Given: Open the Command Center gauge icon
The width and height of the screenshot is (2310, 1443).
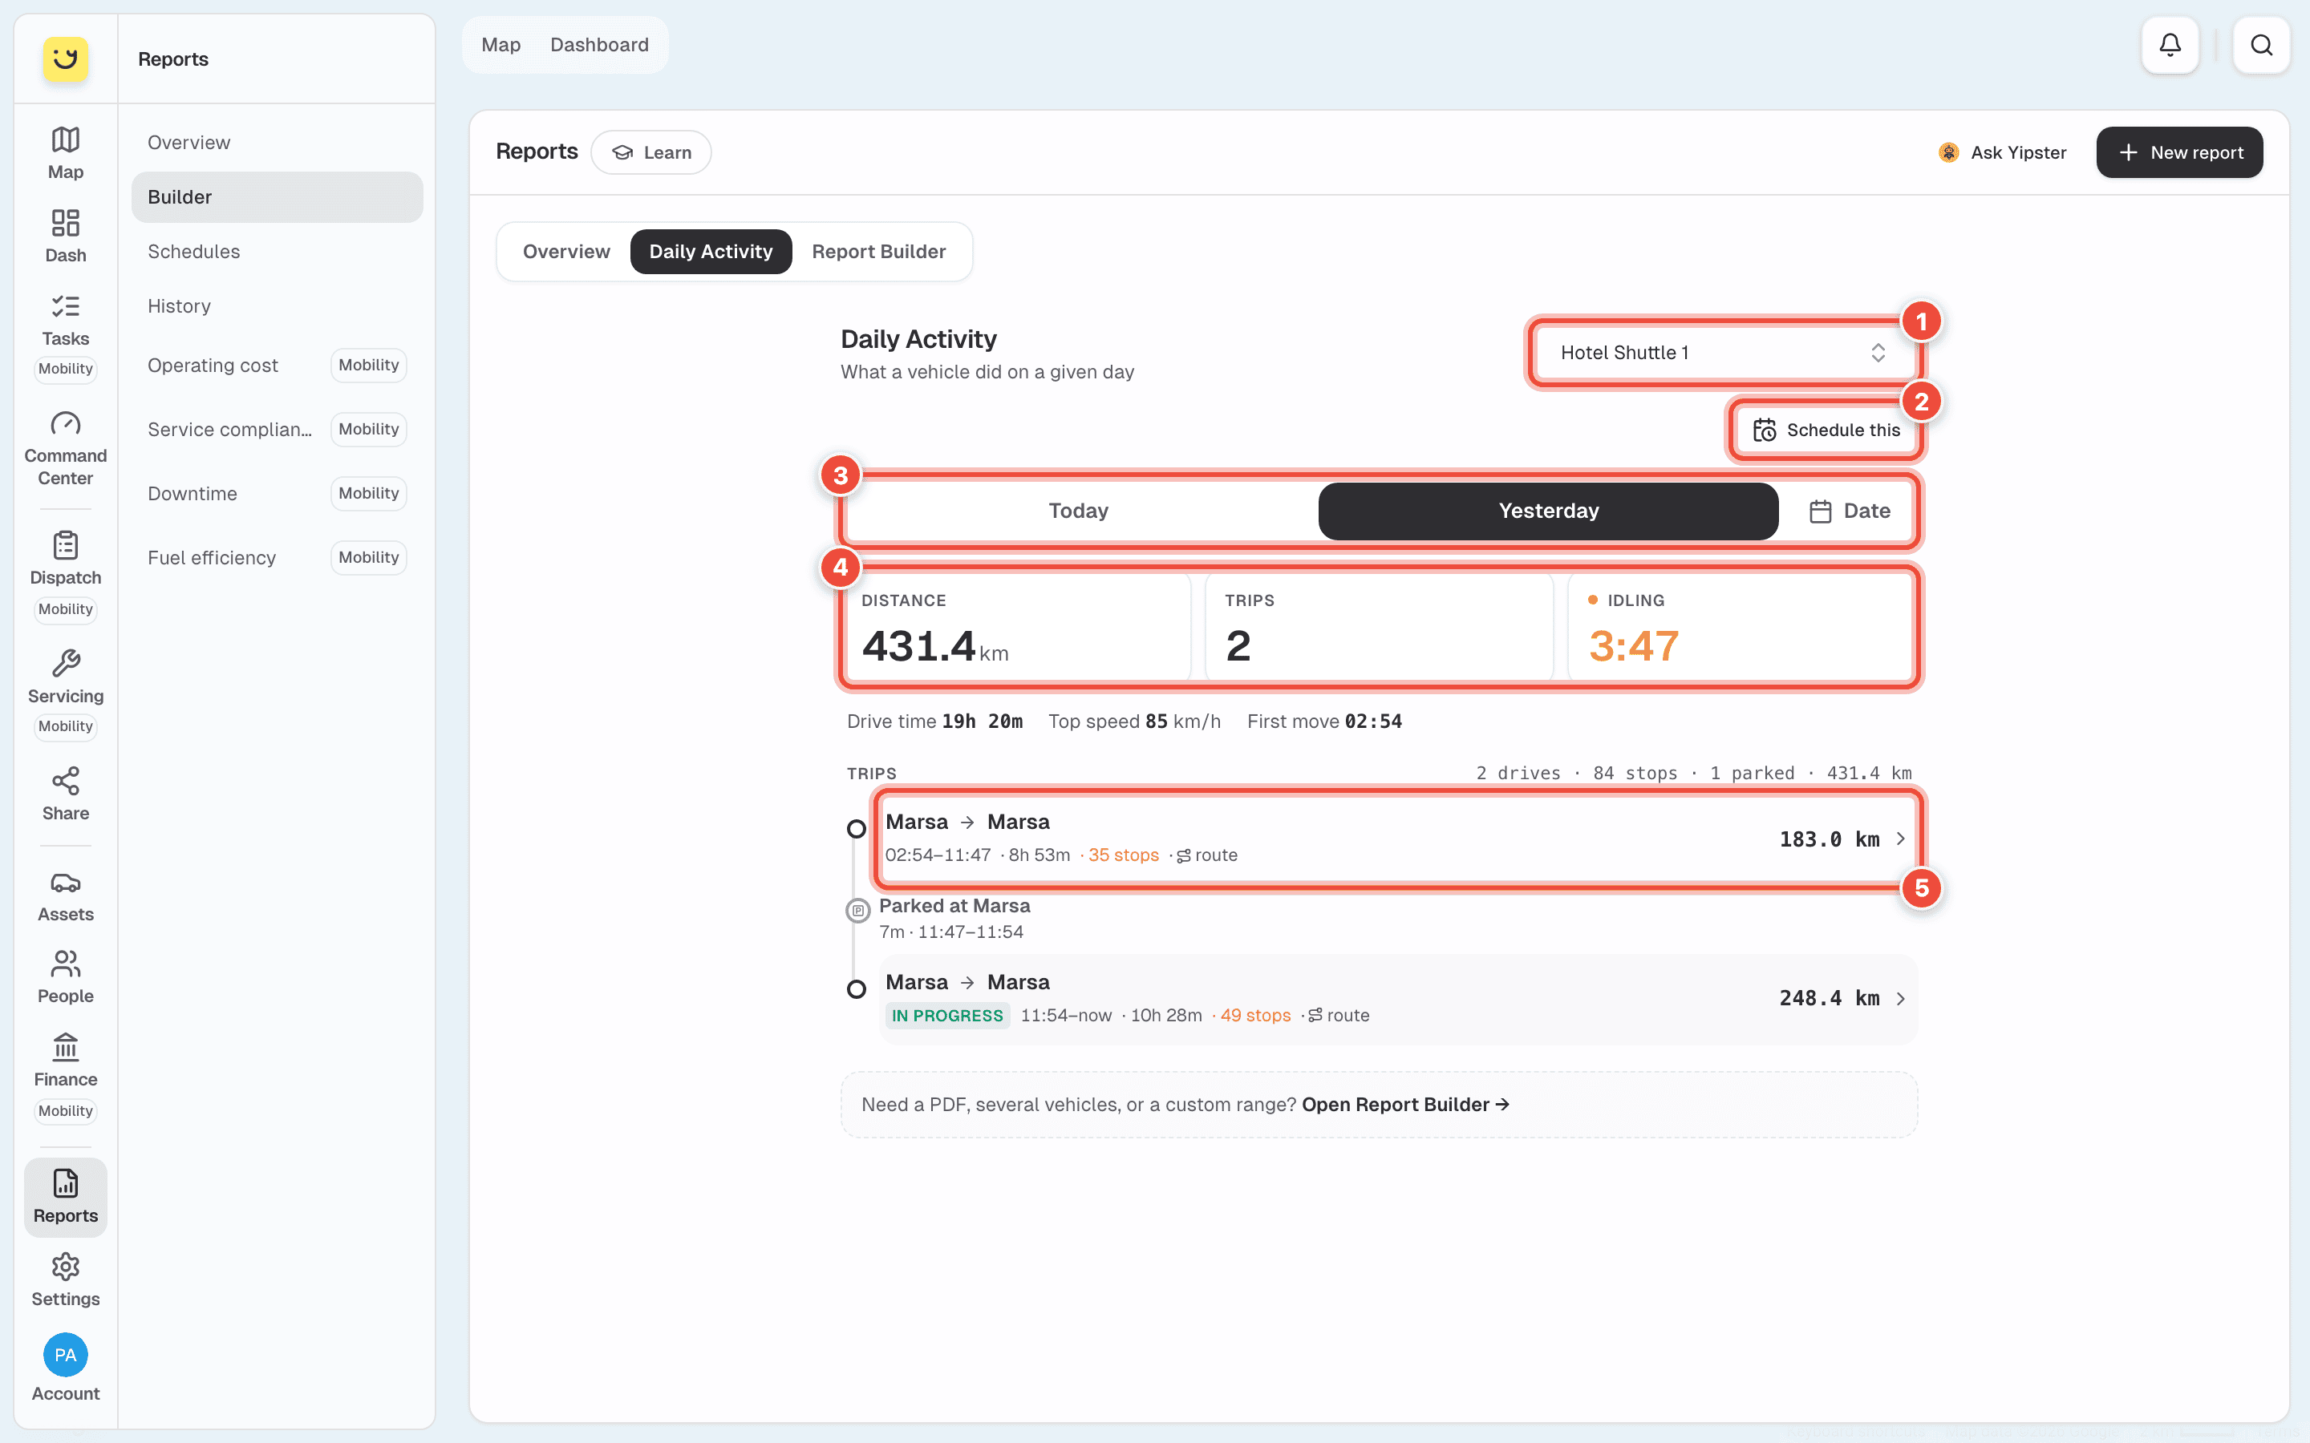Looking at the screenshot, I should 65,449.
